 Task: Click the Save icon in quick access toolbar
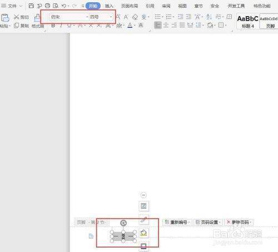pyautogui.click(x=31, y=6)
